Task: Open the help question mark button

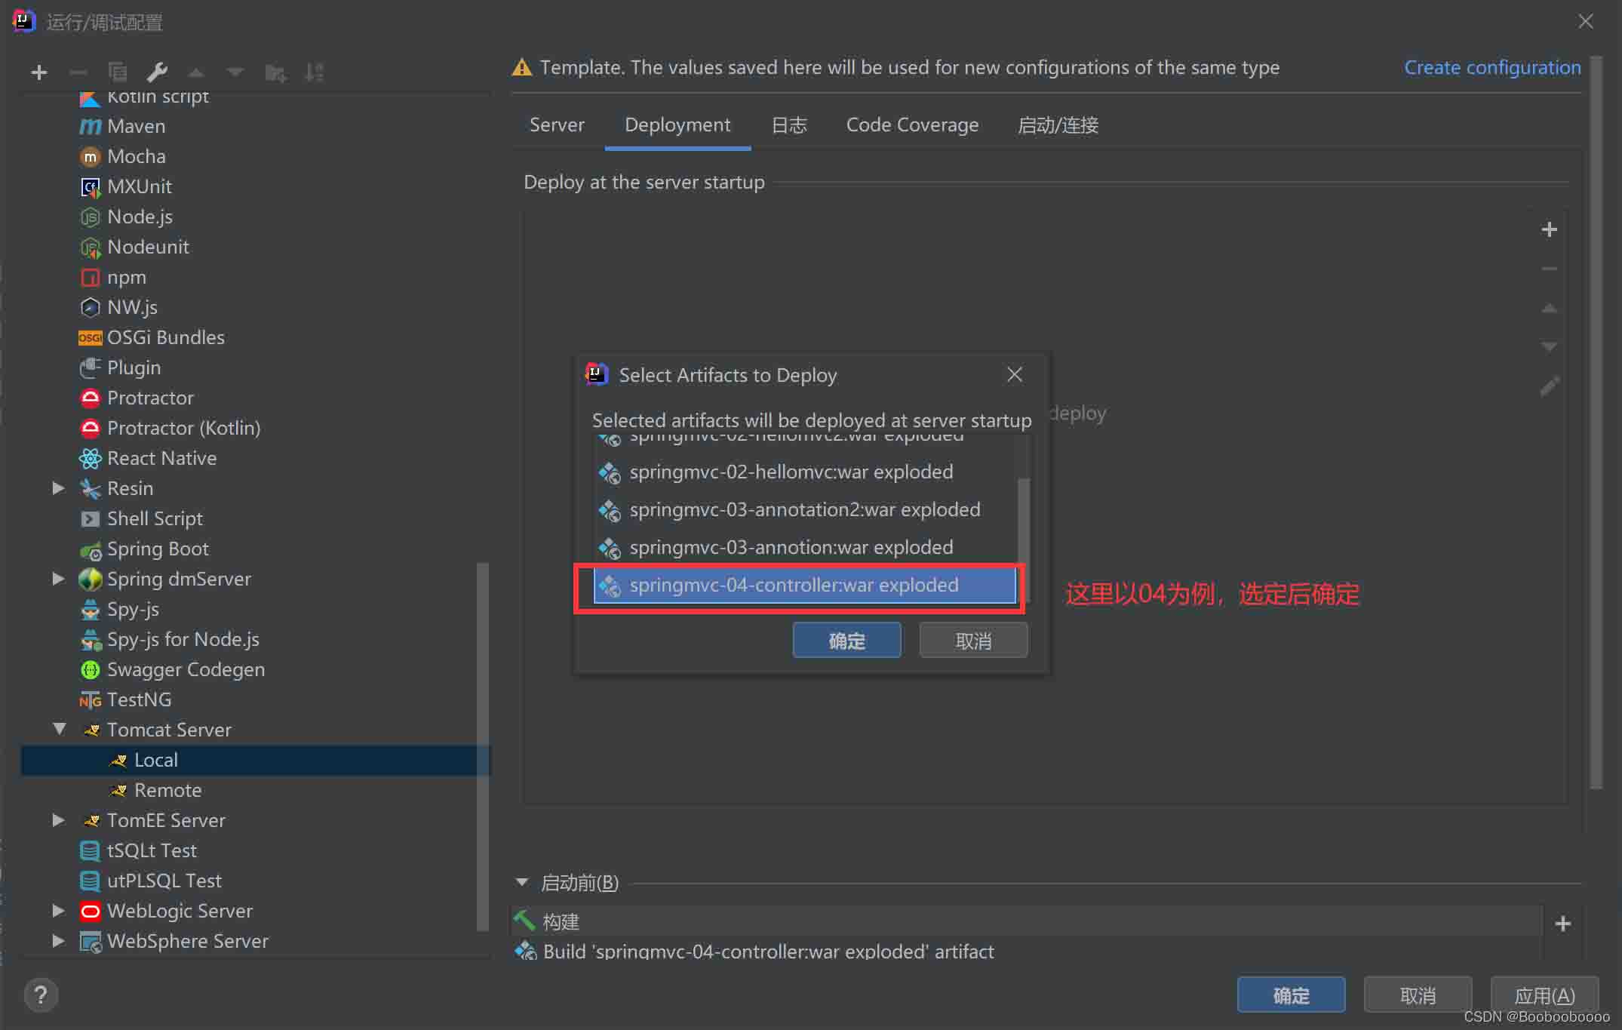Action: point(41,995)
